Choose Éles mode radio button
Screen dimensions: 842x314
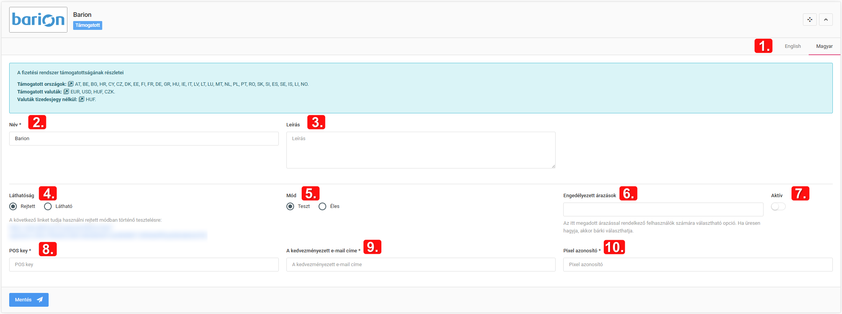click(322, 206)
